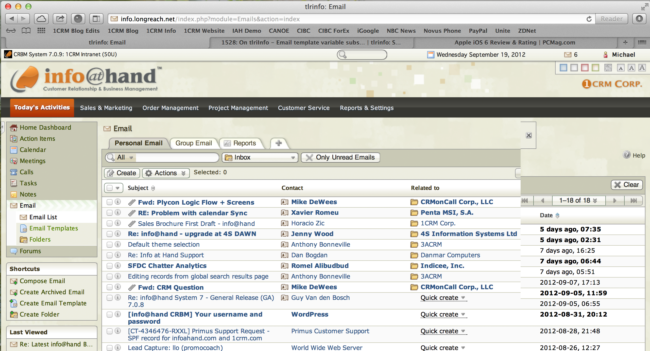Viewport: 650px width, 351px height.
Task: Click the plus tab icon to add a tab
Action: (279, 143)
